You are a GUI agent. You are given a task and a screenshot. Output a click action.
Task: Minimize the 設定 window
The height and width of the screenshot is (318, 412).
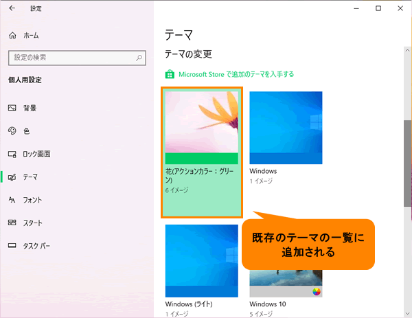[356, 8]
